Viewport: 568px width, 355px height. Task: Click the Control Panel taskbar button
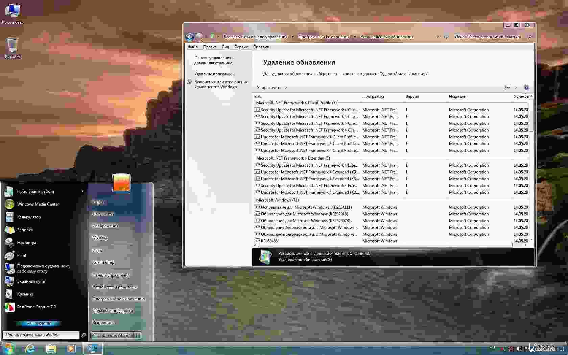pos(93,348)
